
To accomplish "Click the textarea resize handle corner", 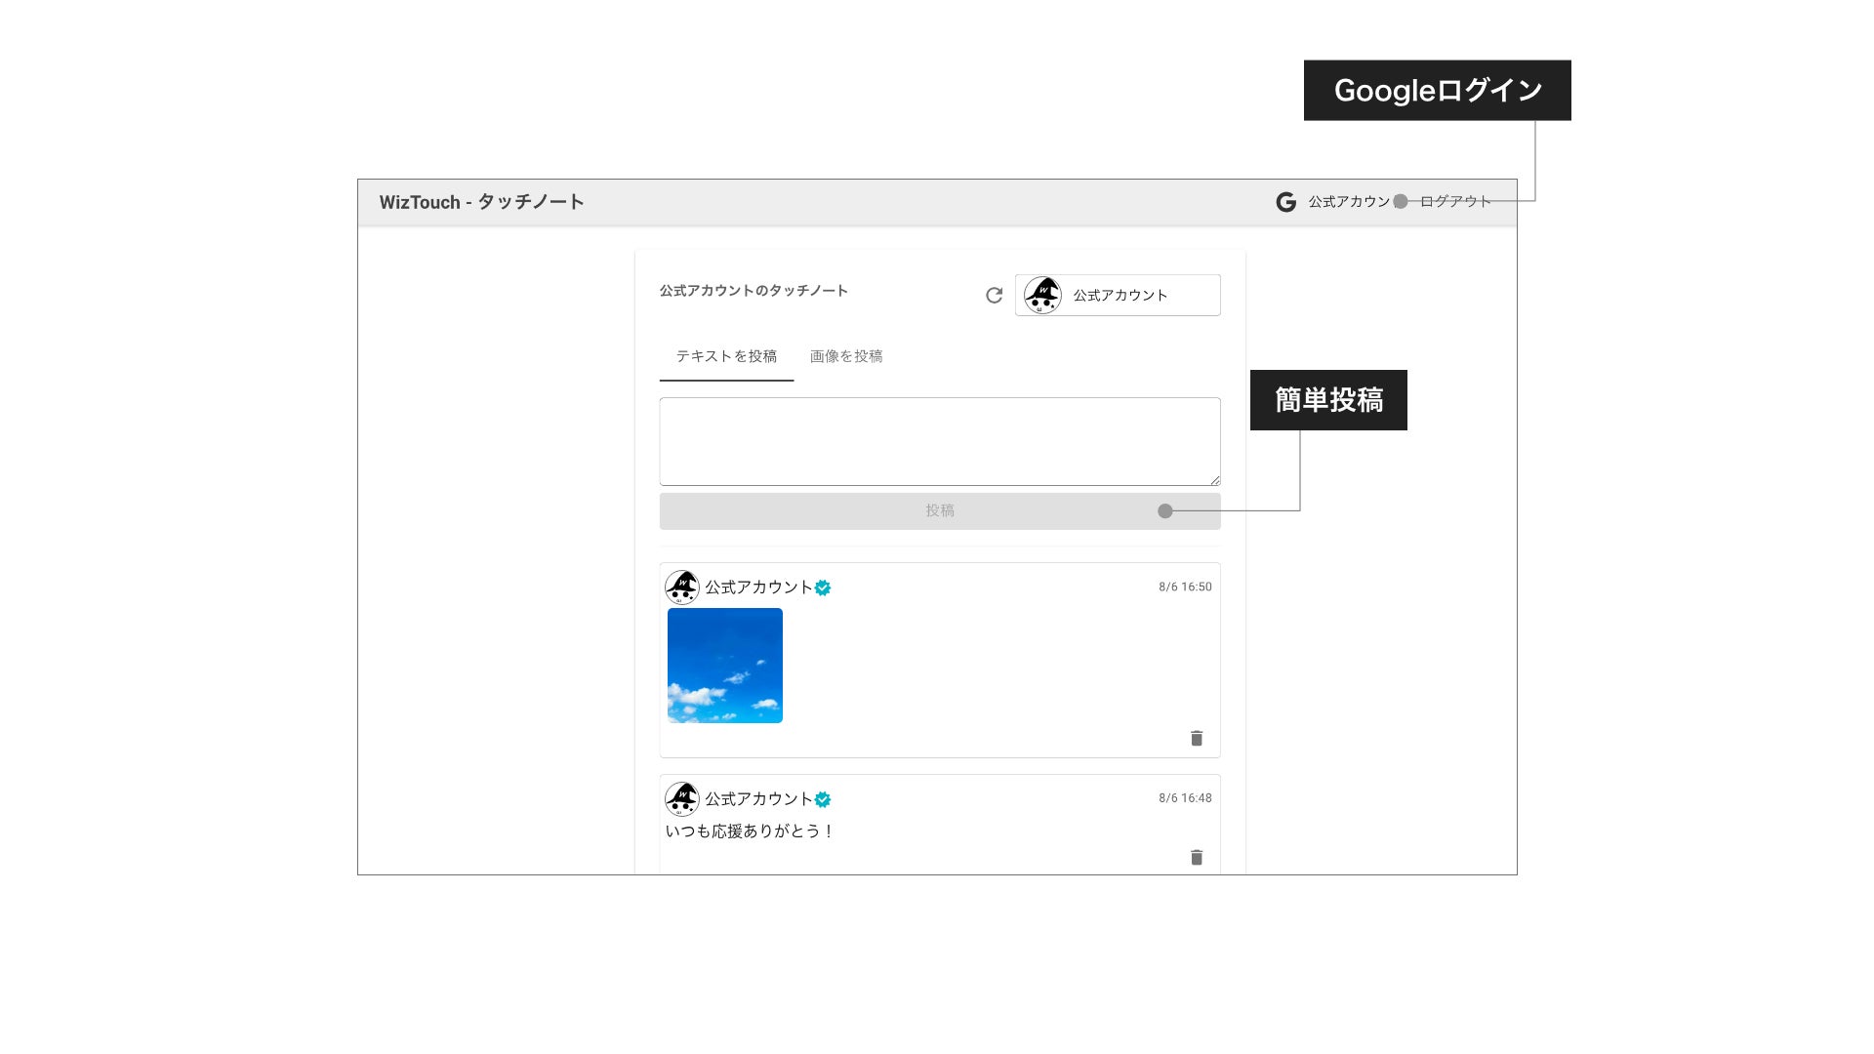I will (x=1215, y=480).
